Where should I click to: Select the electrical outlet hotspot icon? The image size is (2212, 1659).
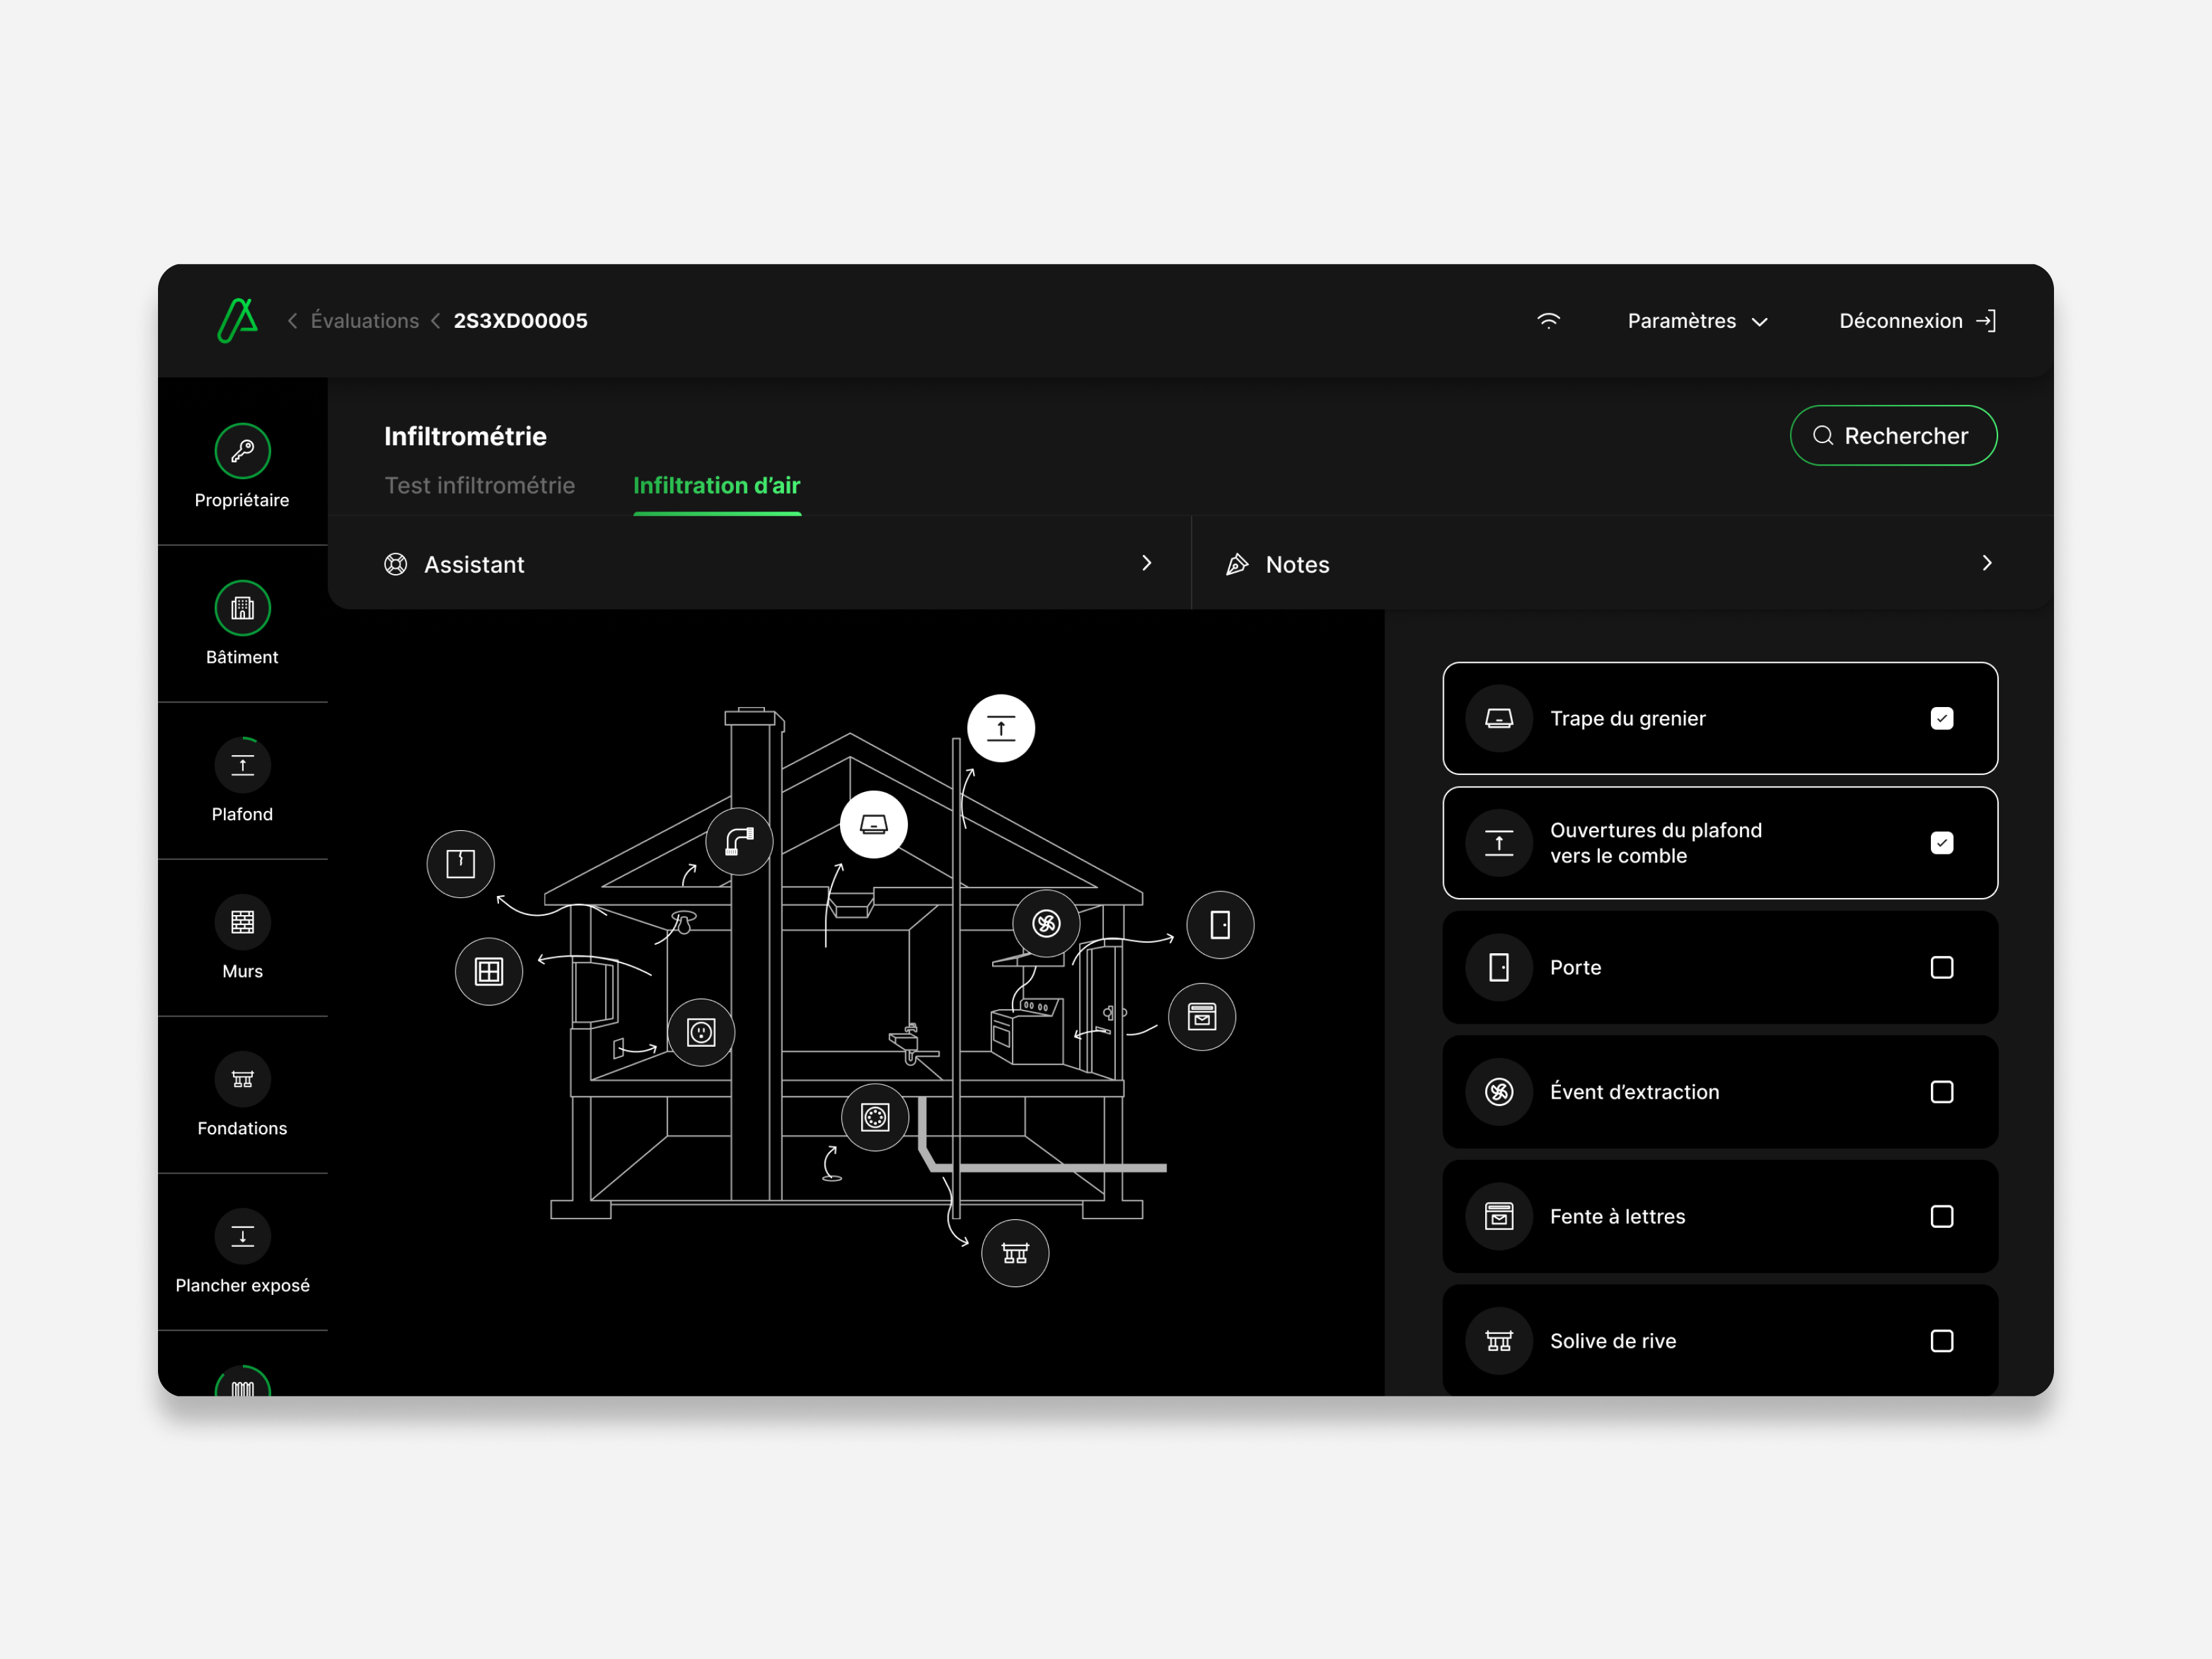point(701,1032)
